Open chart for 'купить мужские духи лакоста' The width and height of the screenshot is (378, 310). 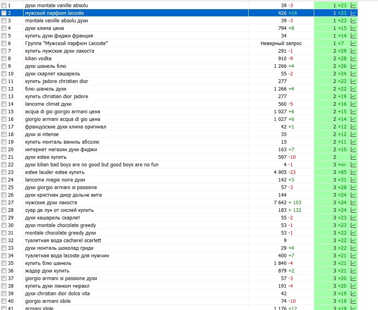click(x=353, y=51)
